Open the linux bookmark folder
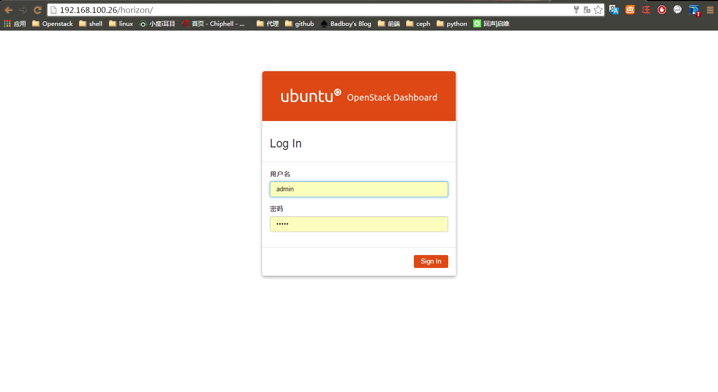Screen dimensions: 718x392 point(121,23)
